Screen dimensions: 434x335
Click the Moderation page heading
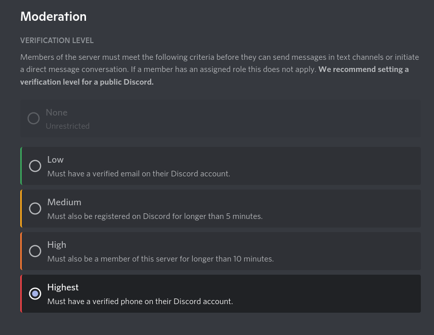(x=54, y=17)
